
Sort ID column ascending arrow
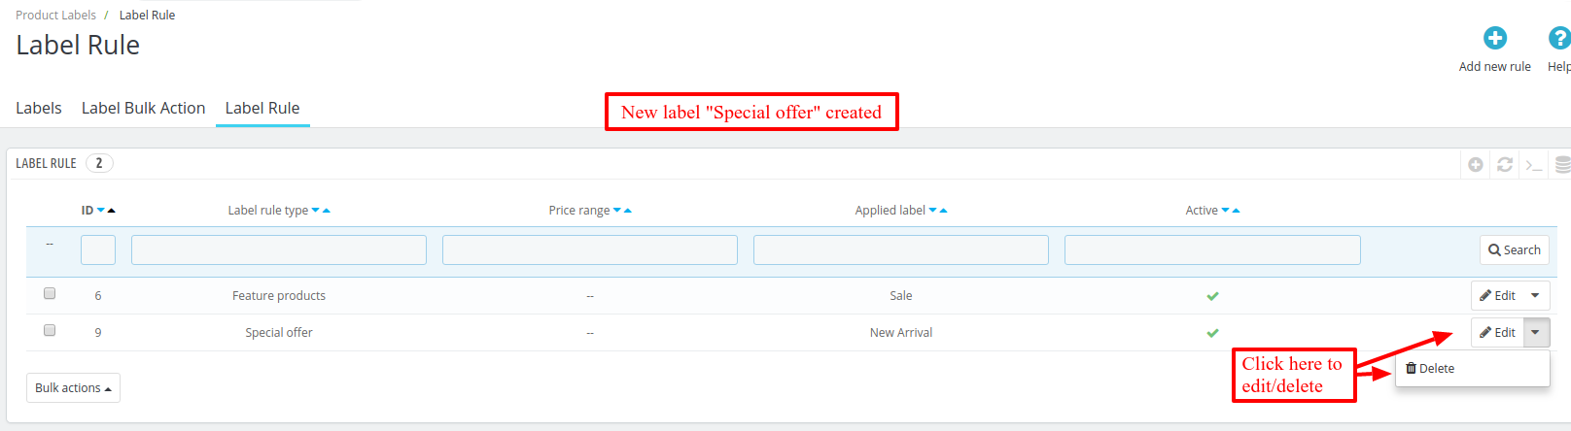[x=112, y=211]
